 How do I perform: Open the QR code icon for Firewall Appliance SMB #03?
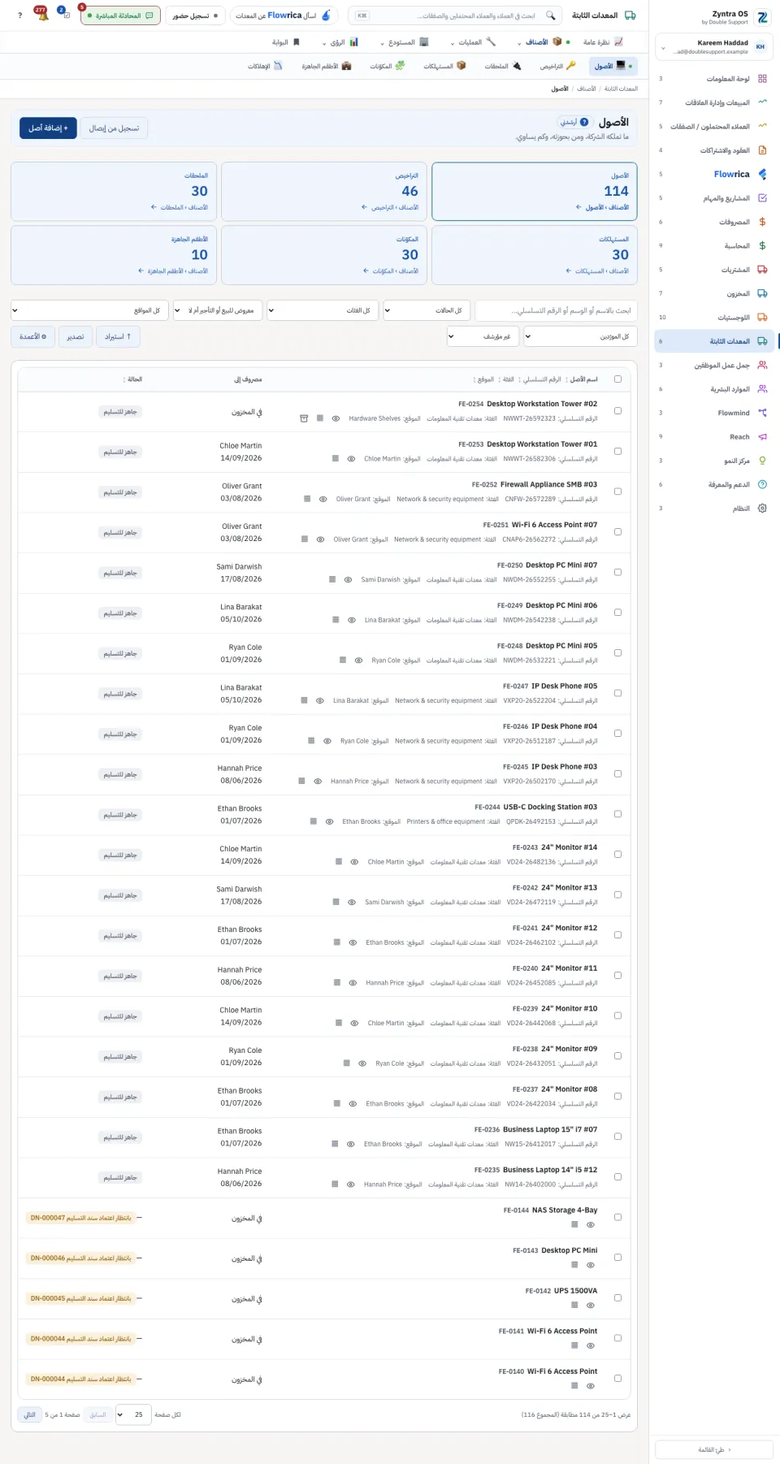pyautogui.click(x=307, y=499)
